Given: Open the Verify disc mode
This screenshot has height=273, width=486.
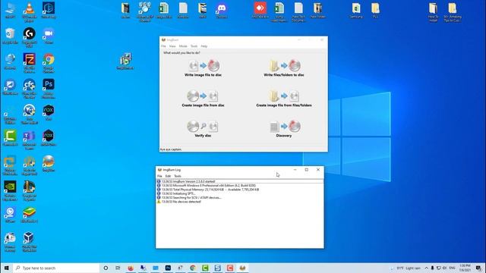Looking at the screenshot, I should pos(203,129).
